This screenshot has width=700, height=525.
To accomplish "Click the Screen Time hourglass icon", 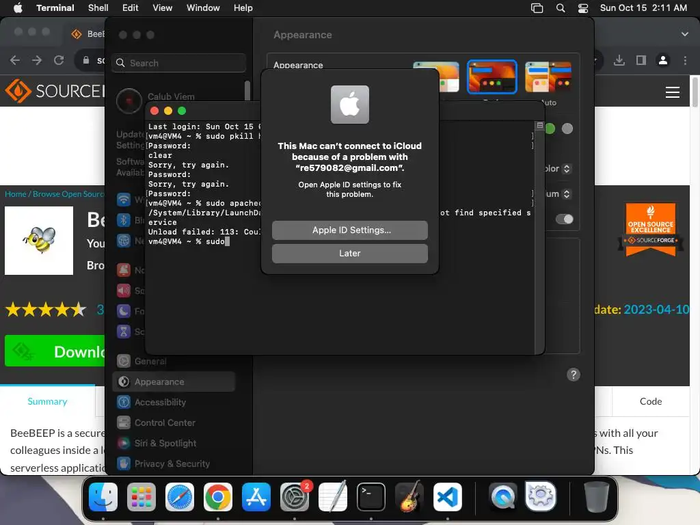I will pyautogui.click(x=124, y=332).
